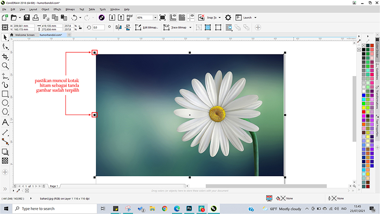Expand the toolbox overflow chevrons
Screen dimensions: 380x214
coord(5,189)
